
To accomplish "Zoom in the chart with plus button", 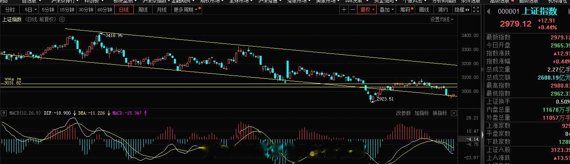I will 344,10.
